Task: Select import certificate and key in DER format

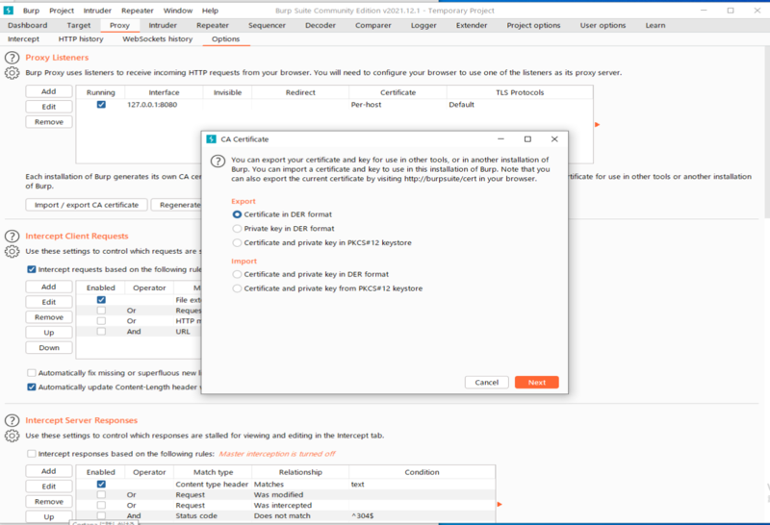Action: (x=237, y=274)
